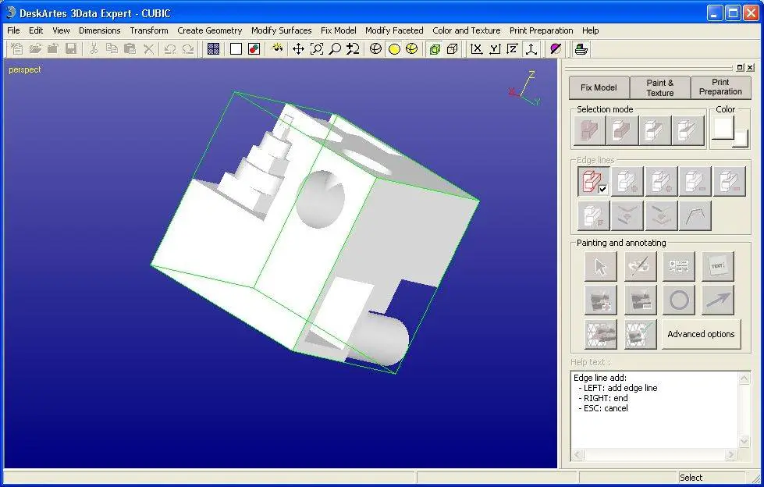This screenshot has width=764, height=487.
Task: Select fourth Selection mode icon
Action: pos(688,130)
